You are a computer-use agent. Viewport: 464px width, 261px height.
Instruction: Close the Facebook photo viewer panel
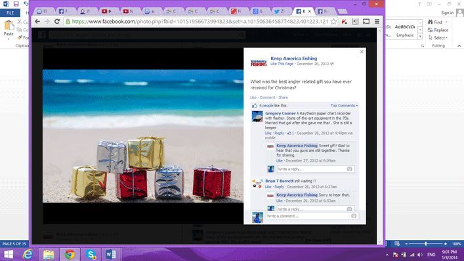[362, 51]
